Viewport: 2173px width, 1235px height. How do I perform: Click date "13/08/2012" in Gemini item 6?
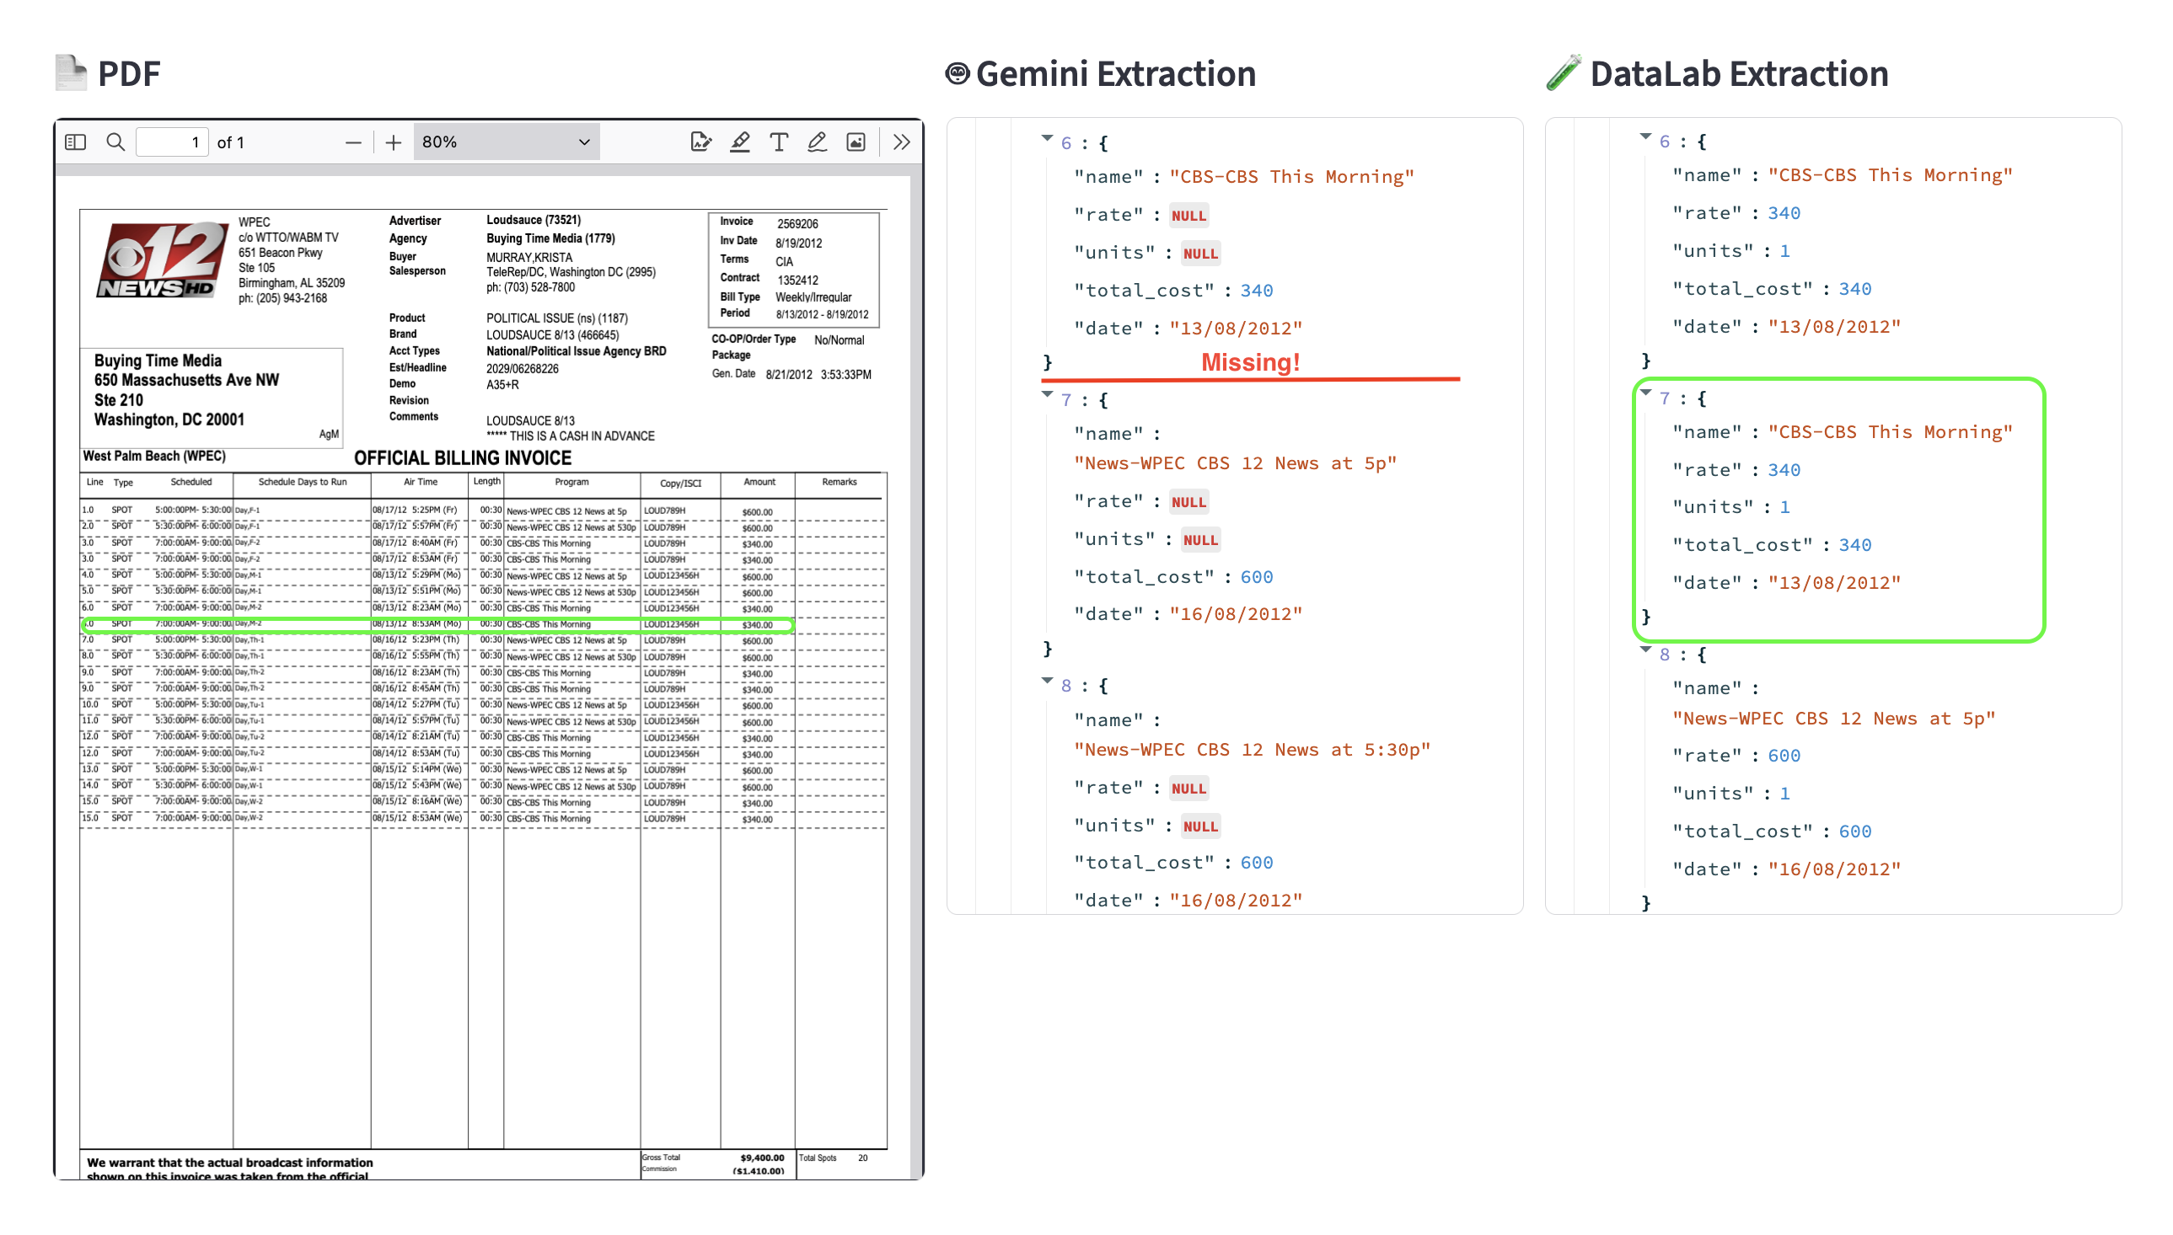tap(1236, 329)
